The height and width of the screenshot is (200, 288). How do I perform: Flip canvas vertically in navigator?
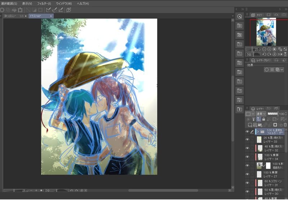click(285, 54)
